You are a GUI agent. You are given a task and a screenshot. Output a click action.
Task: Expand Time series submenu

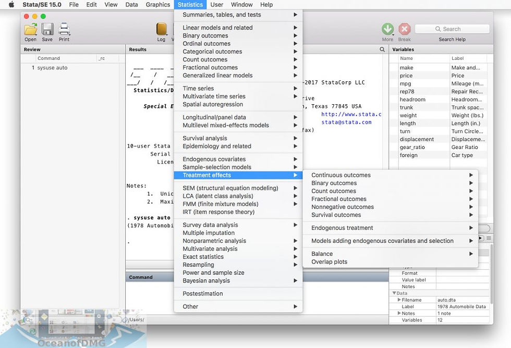click(238, 88)
